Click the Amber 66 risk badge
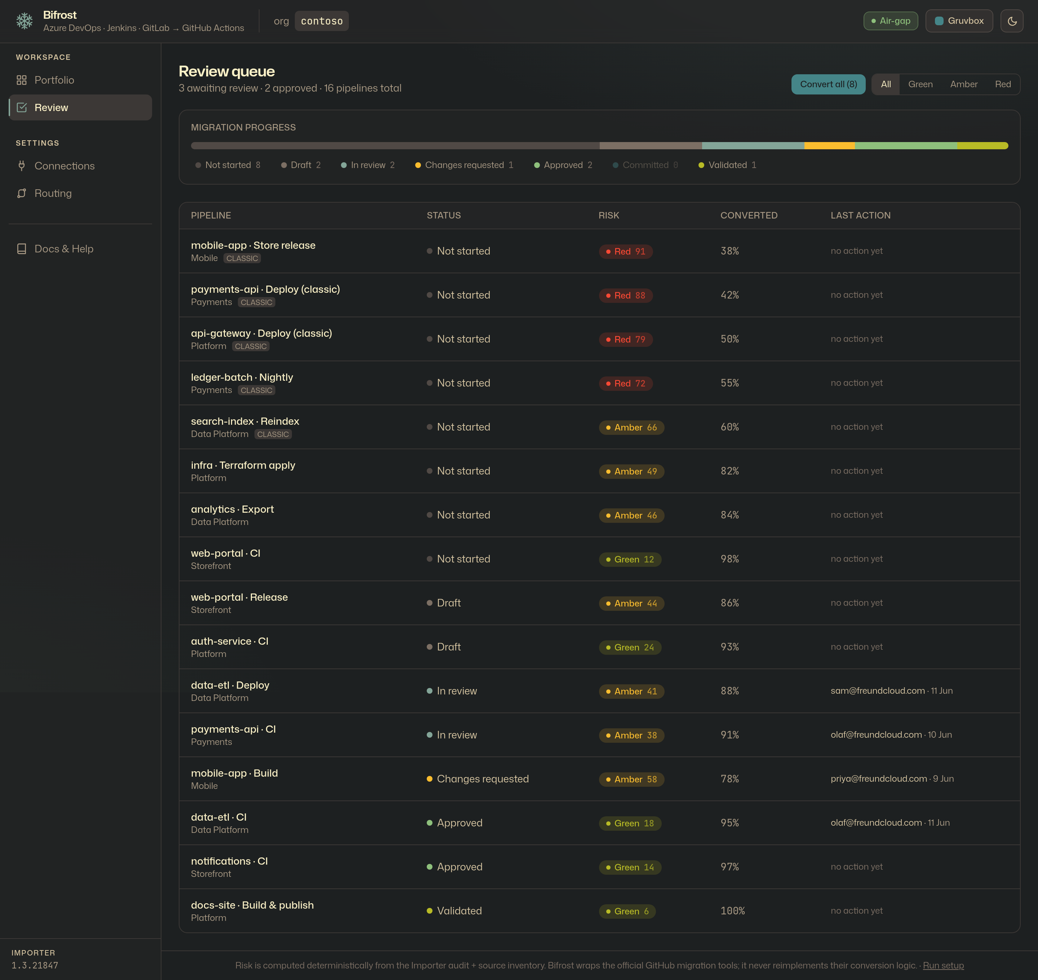 631,427
